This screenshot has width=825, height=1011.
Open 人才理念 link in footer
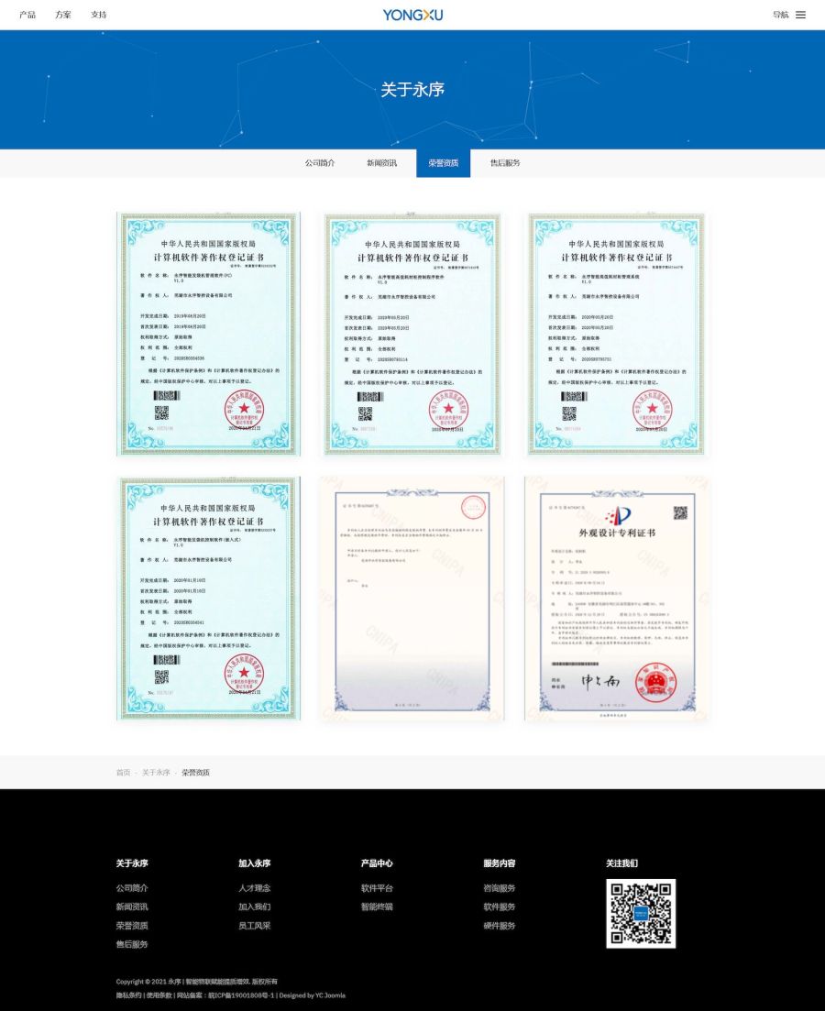254,888
